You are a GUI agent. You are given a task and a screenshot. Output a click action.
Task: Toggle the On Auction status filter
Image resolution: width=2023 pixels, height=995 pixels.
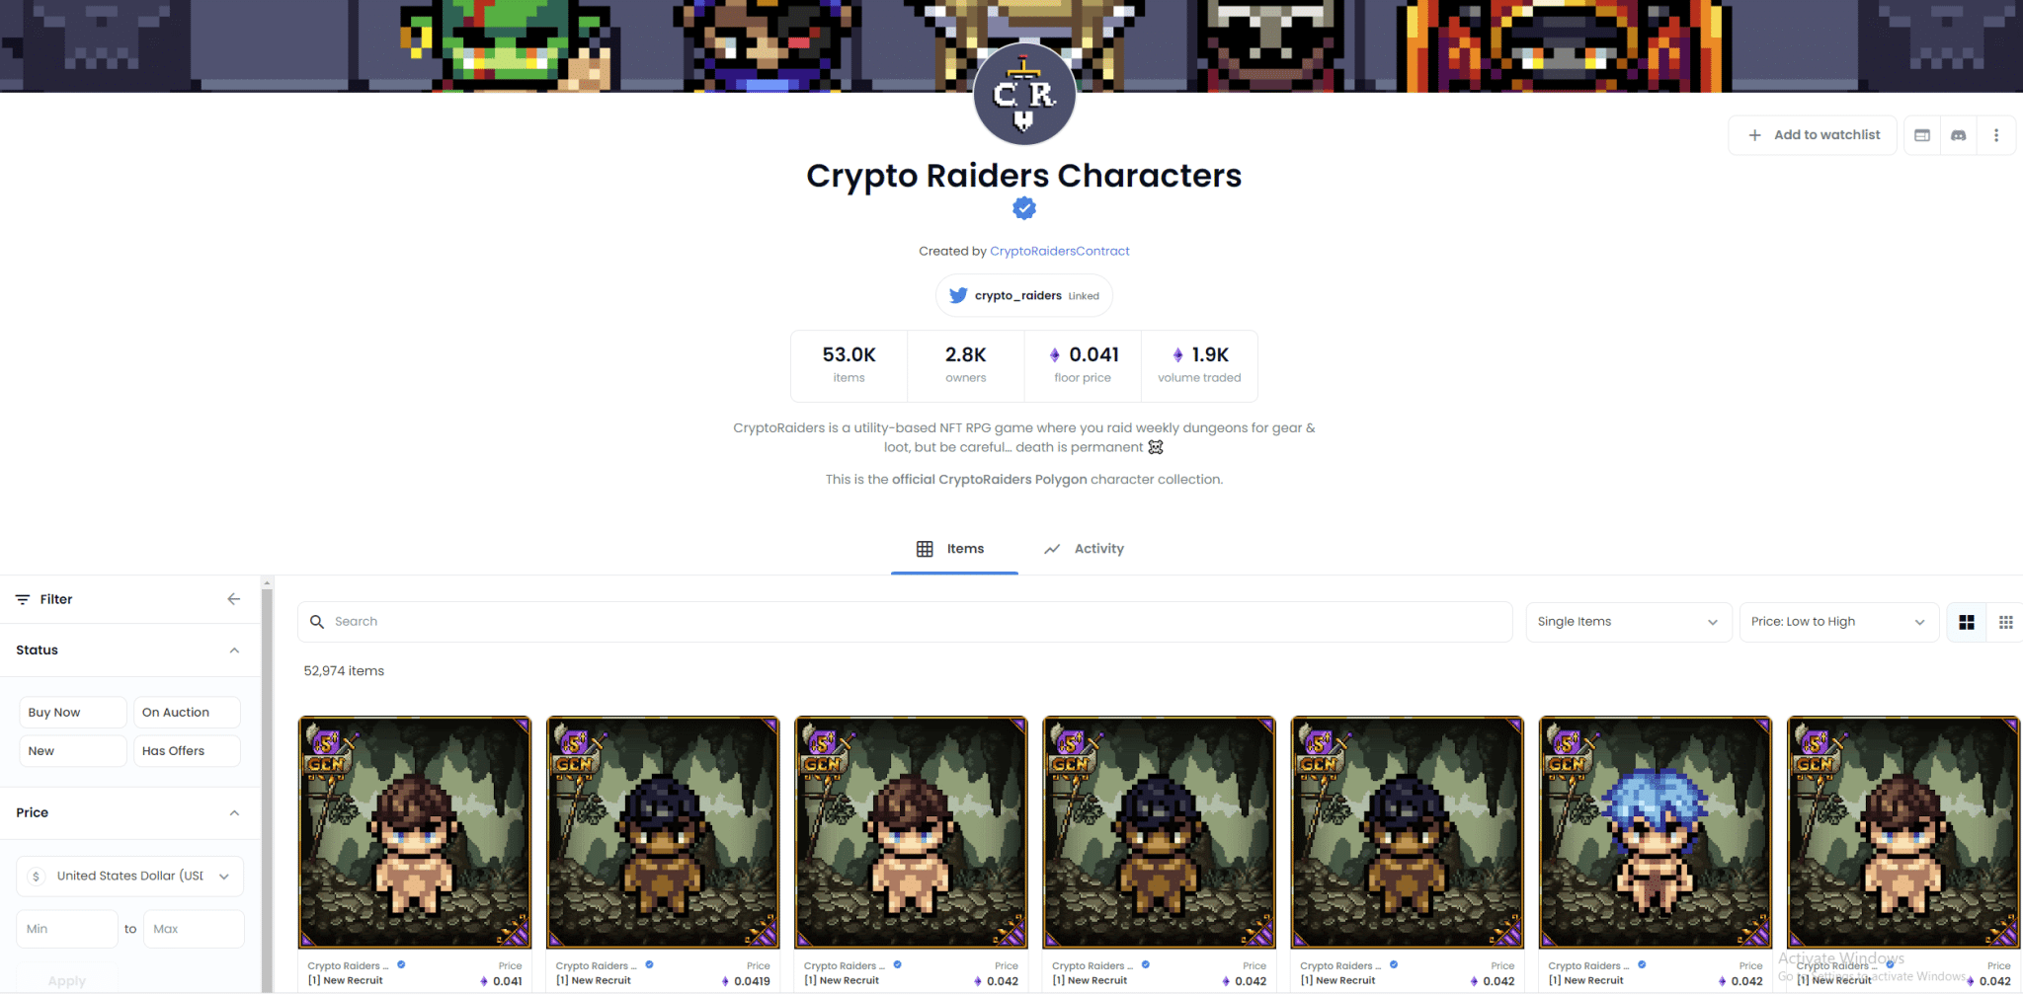[187, 712]
